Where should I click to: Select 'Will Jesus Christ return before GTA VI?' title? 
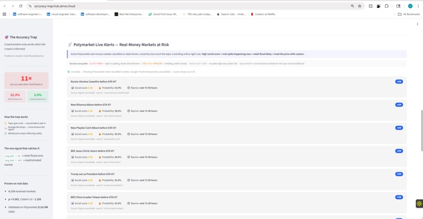pyautogui.click(x=92, y=151)
